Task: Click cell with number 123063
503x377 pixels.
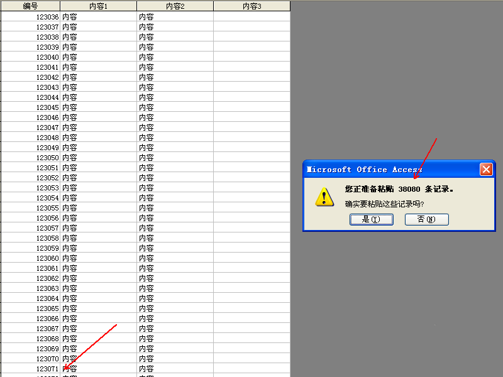Action: [30, 288]
